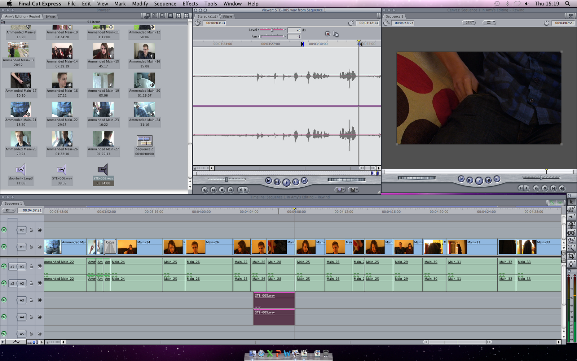
Task: Open the Effects menu
Action: point(190,4)
